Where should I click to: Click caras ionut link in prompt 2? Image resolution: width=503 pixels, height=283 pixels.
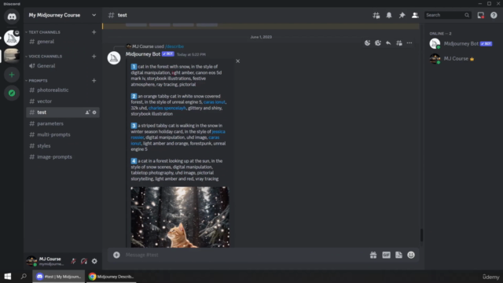215,102
